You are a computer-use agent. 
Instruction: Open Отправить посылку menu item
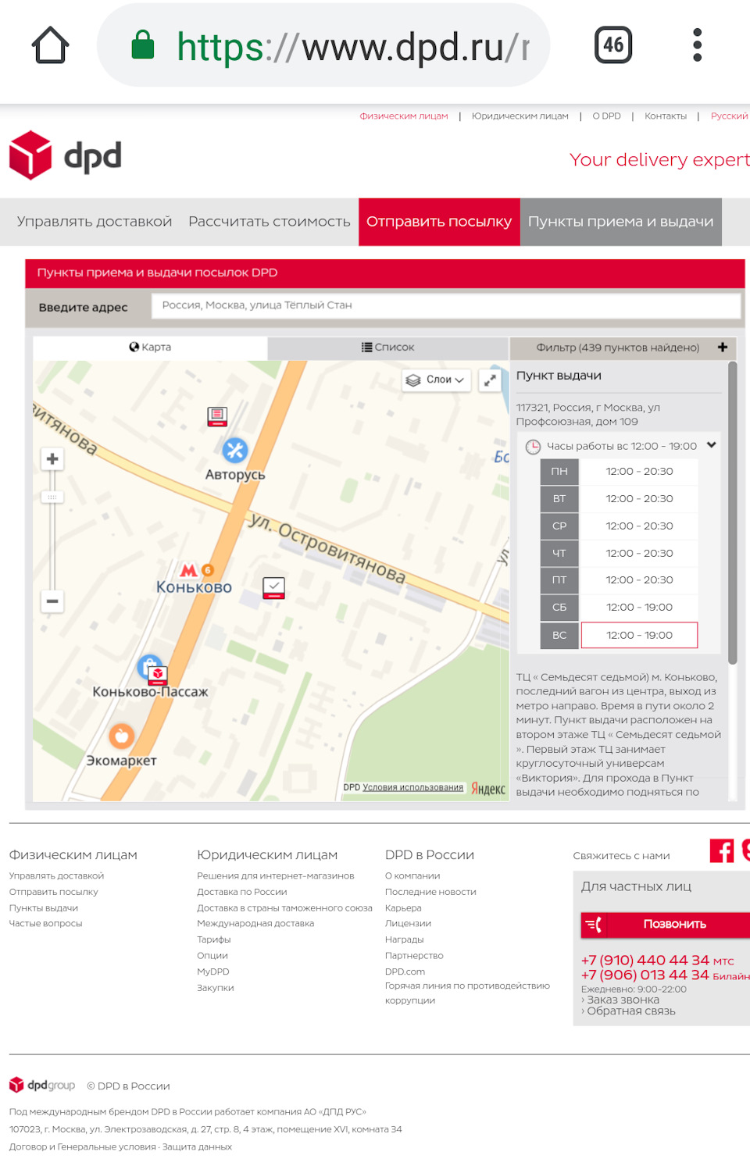(439, 222)
